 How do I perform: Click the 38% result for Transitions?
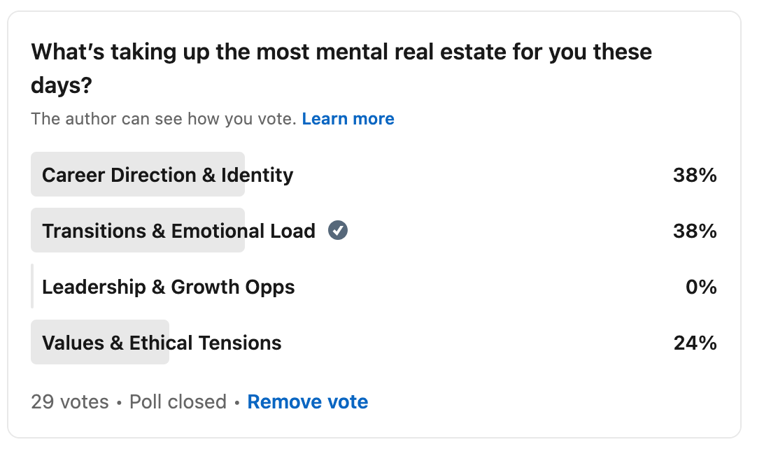(694, 231)
